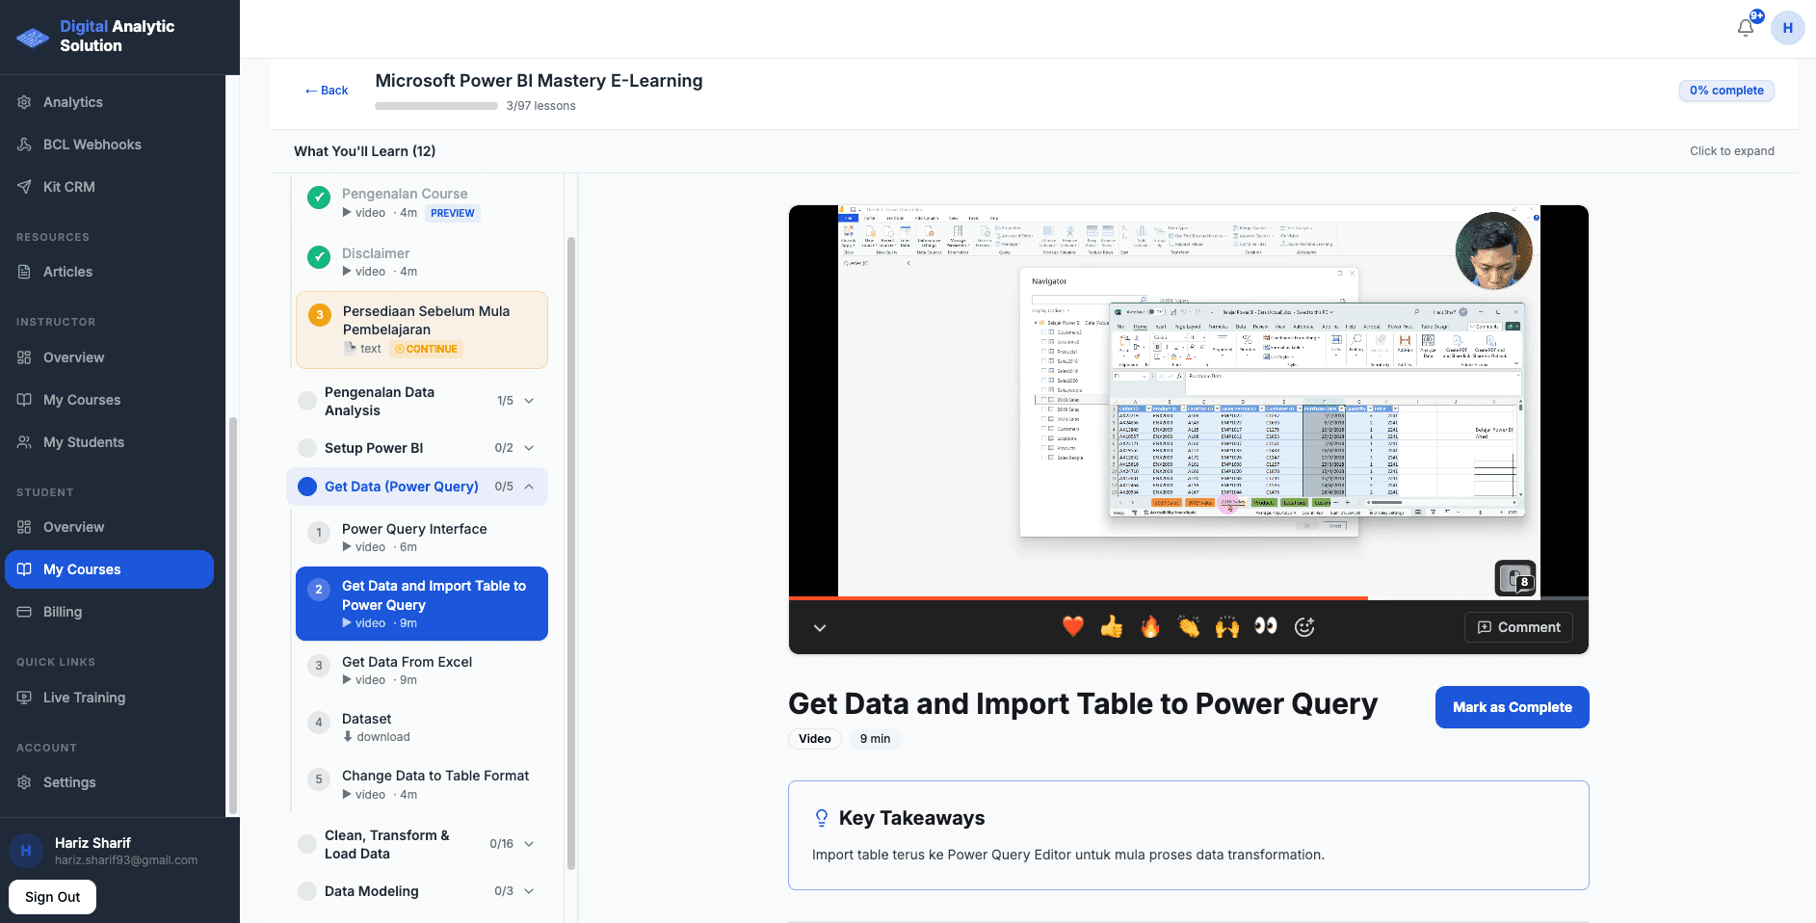Click the 9 min duration tag
This screenshot has height=923, width=1816.
click(875, 739)
